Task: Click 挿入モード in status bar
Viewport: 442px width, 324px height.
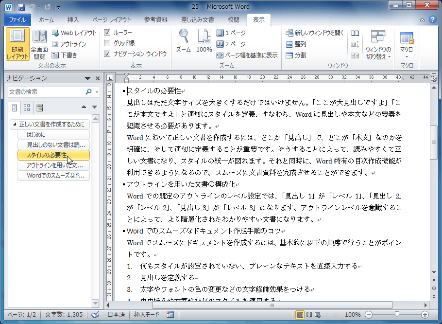Action: 146,314
